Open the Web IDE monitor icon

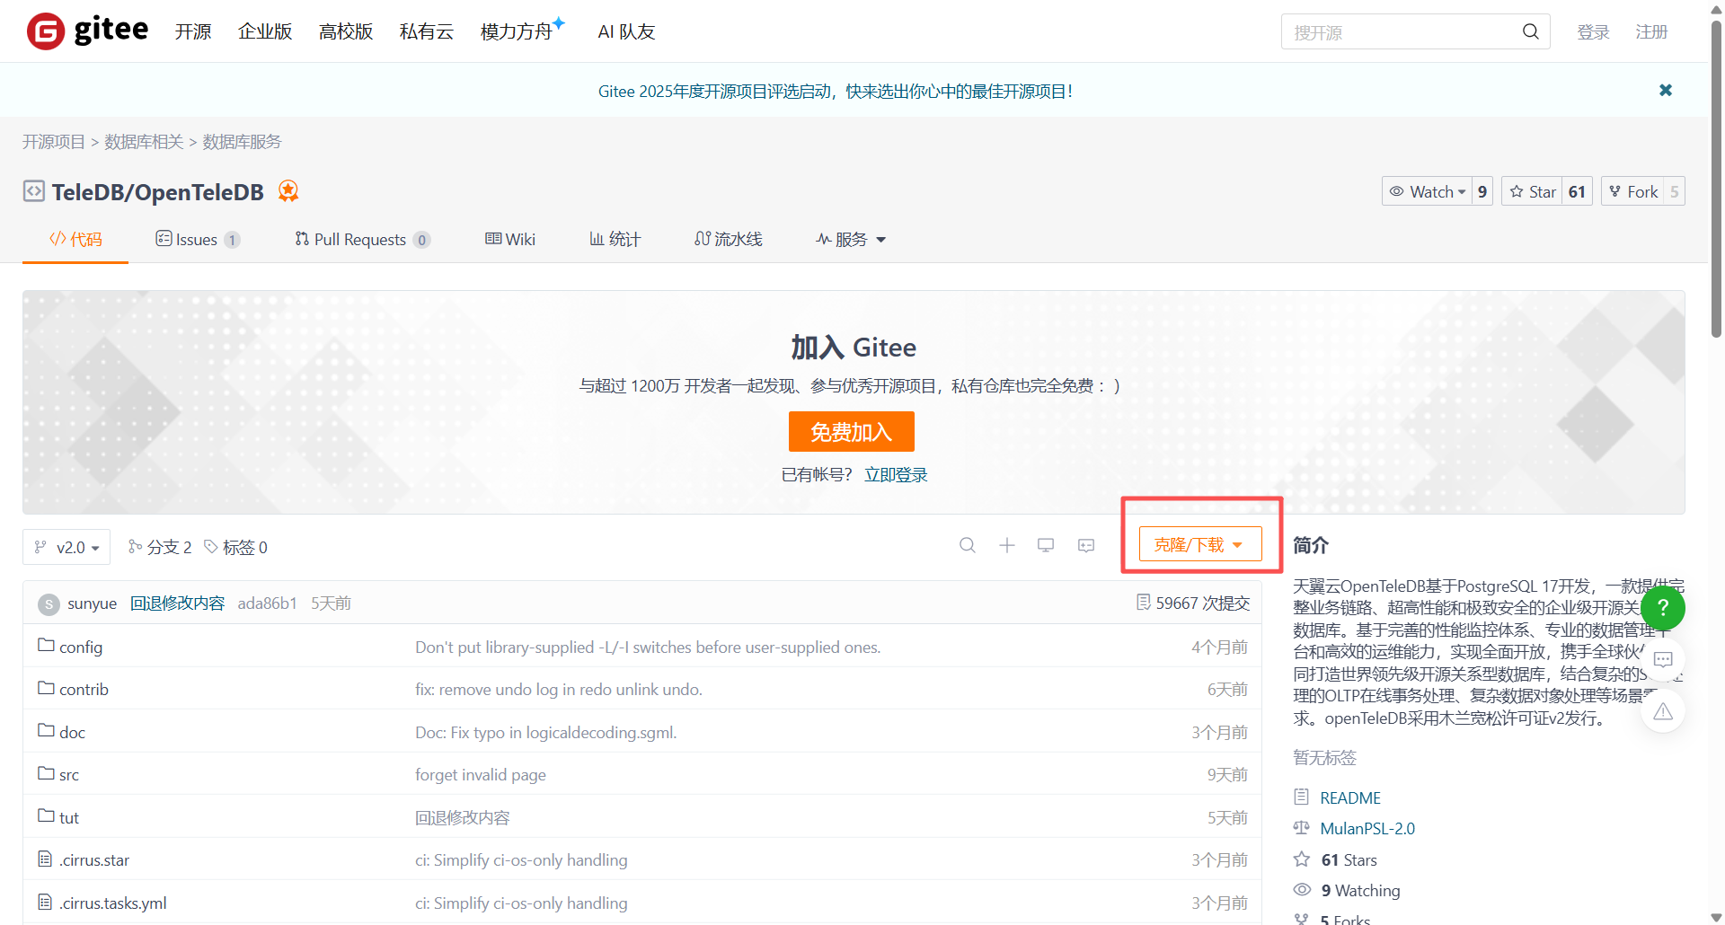click(1046, 546)
